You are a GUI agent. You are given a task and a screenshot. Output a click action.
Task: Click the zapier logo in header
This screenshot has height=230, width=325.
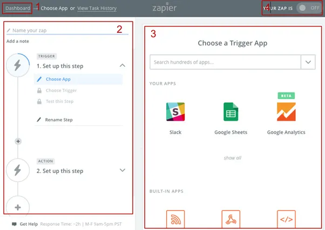pos(165,8)
